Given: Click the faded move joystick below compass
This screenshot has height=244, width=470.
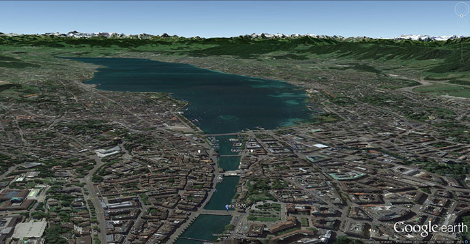Looking at the screenshot, I should click(x=462, y=22).
